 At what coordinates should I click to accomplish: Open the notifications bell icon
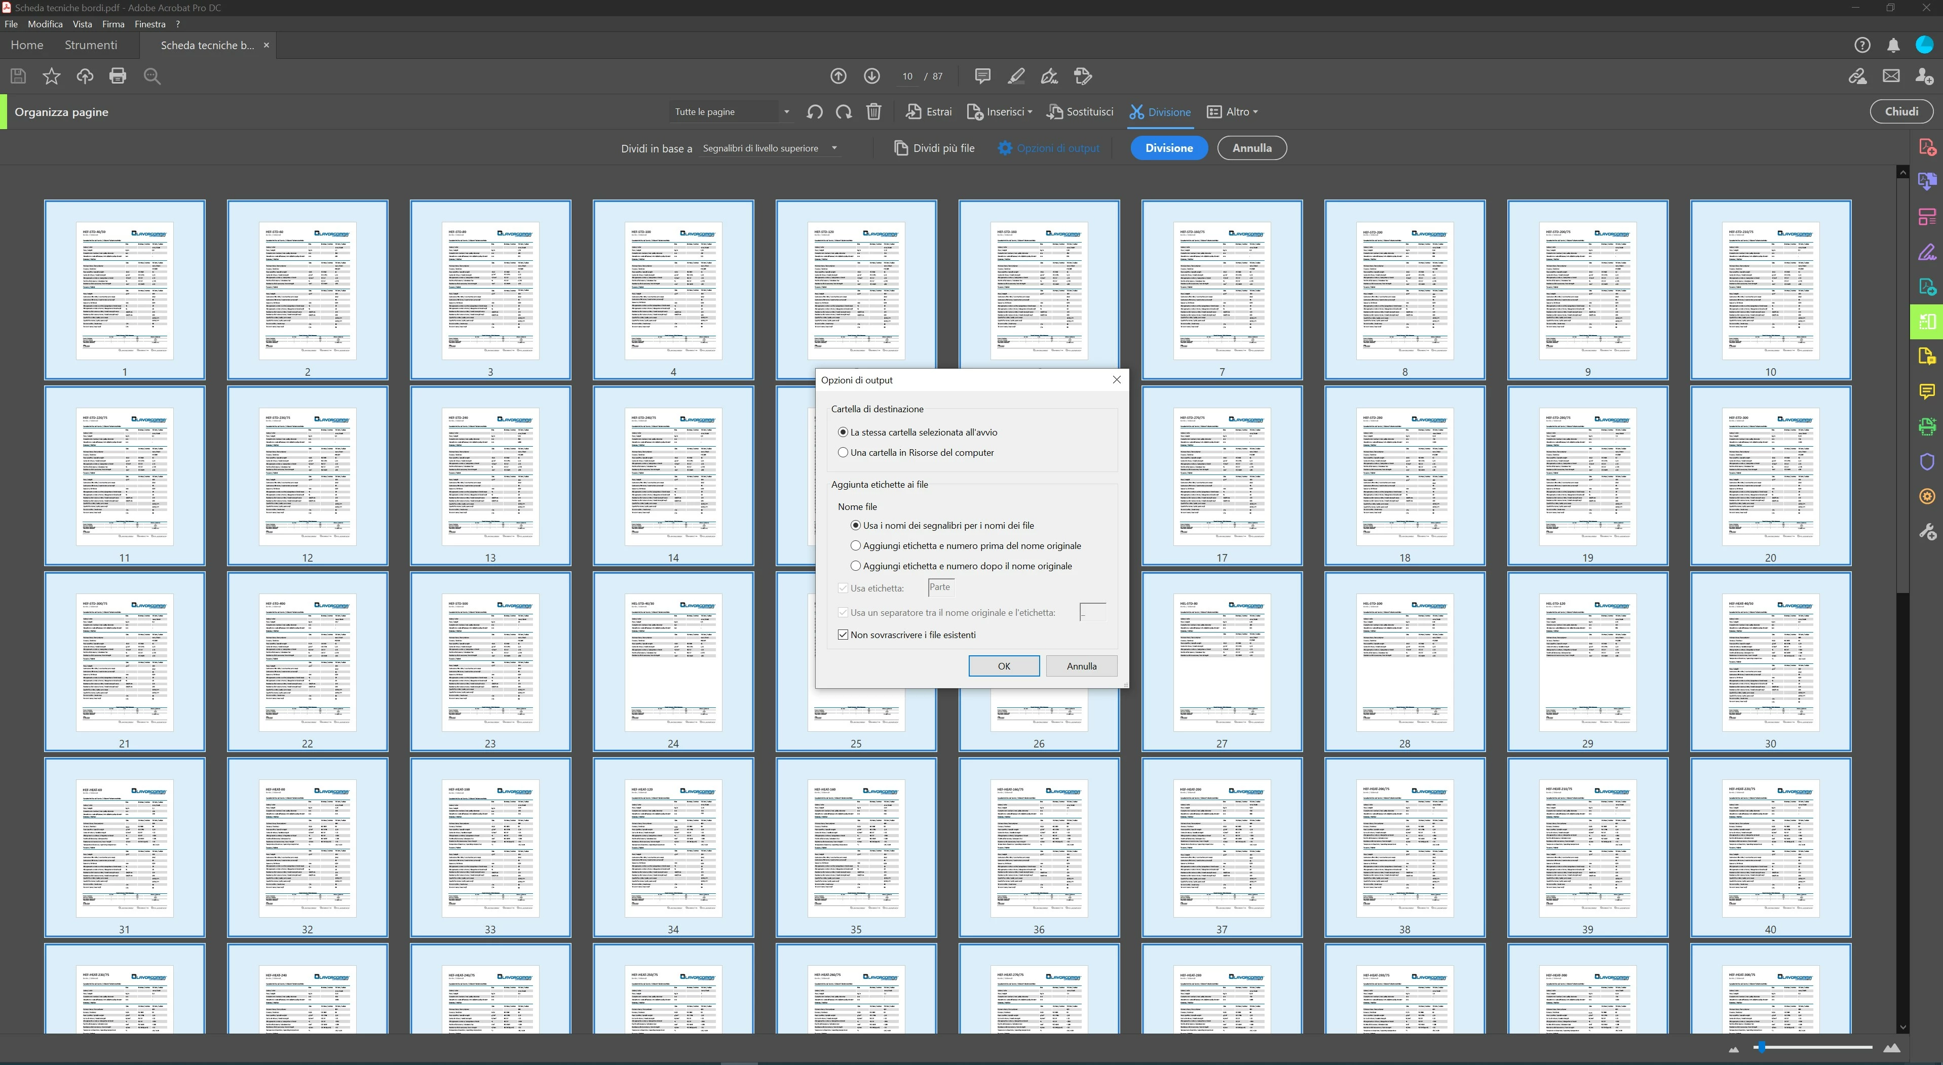tap(1893, 45)
